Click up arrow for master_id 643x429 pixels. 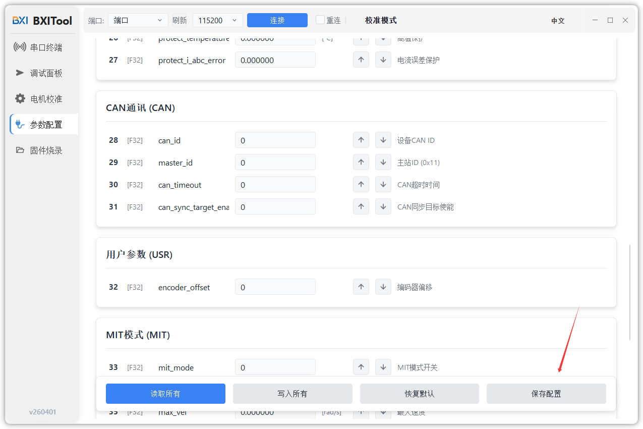pos(361,162)
